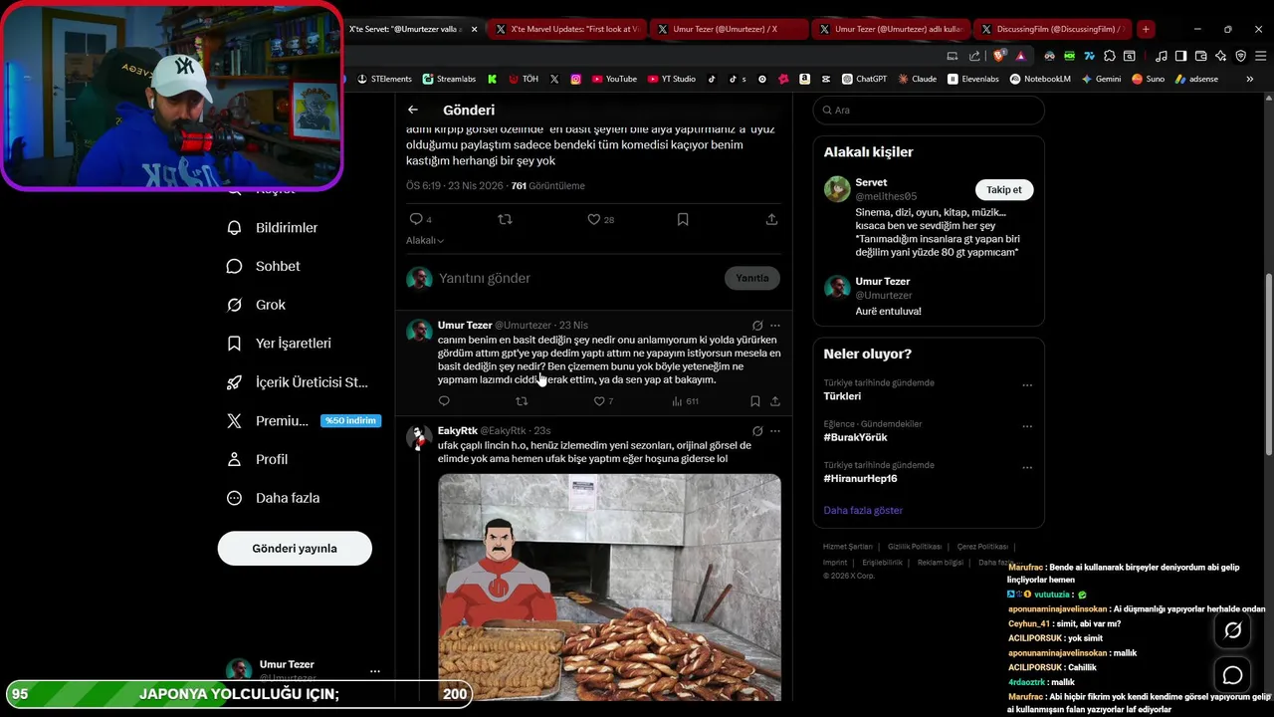The image size is (1274, 717).
Task: Open a new browser tab
Action: pos(1146,29)
